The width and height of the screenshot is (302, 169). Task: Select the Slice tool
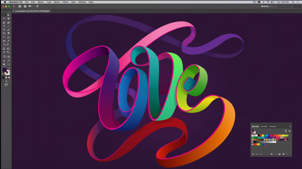click(x=8, y=61)
